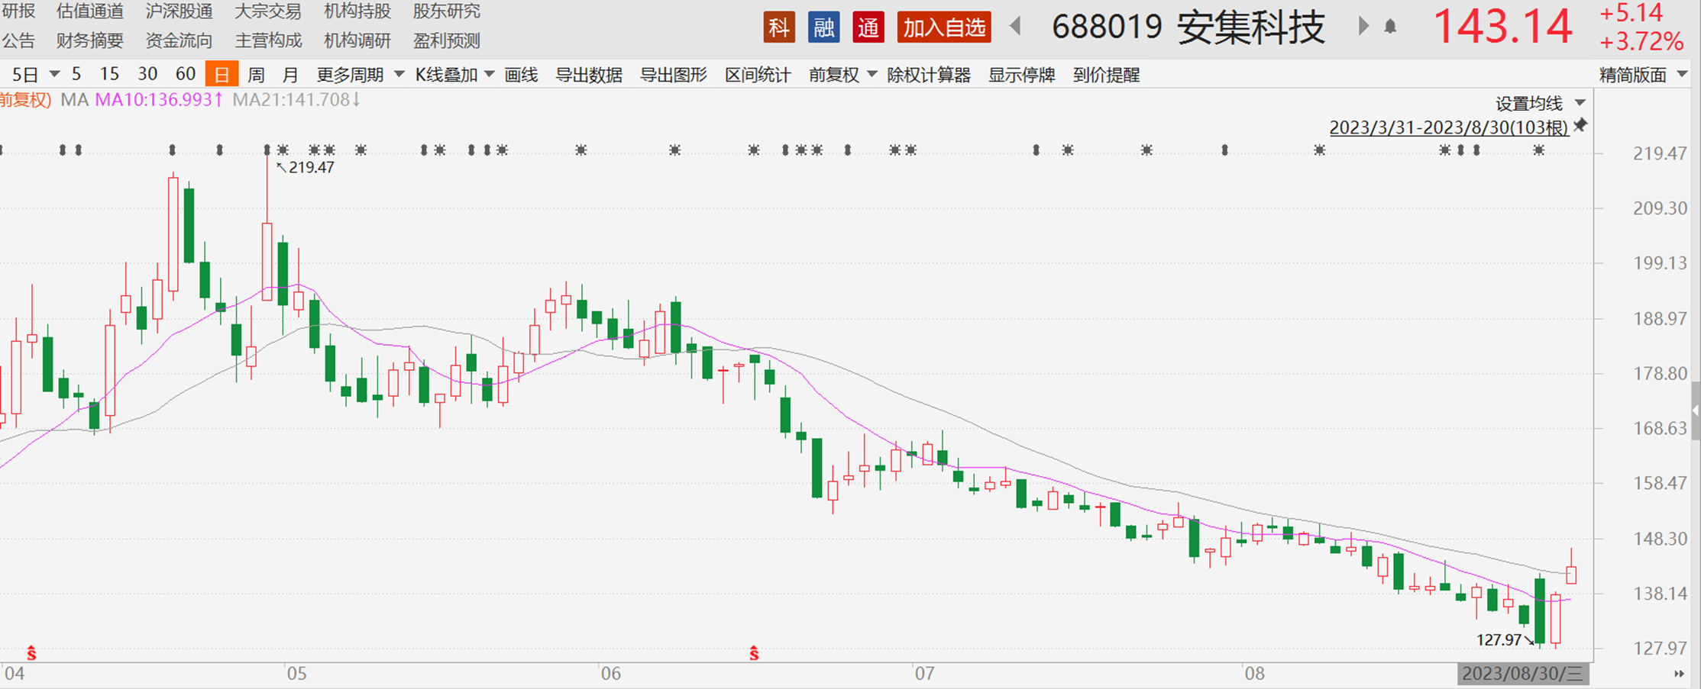Click the MA10:136.993 indicator label
The image size is (1701, 689).
159,100
